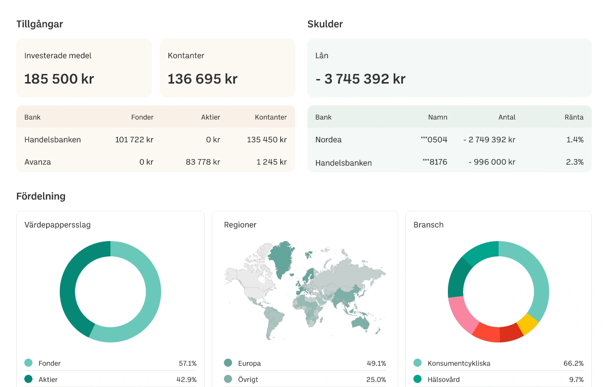Viewport: 608px width, 387px height.
Task: Click the Investerade medel card
Action: 84,68
